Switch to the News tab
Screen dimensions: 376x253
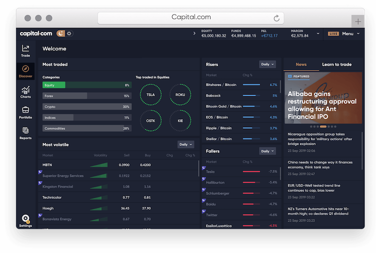[301, 65]
